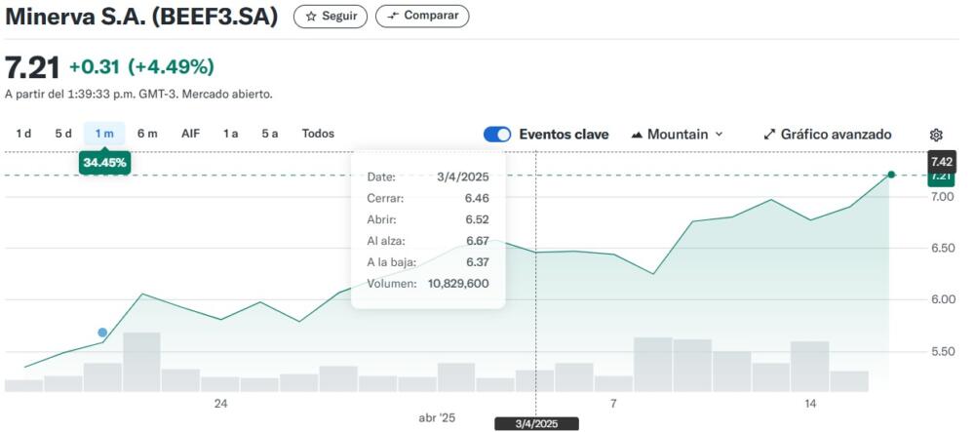Click the abr '25 label on x-axis
The height and width of the screenshot is (432, 975).
coord(437,418)
